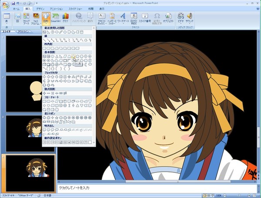Select the up block arrow shape

coord(53,77)
